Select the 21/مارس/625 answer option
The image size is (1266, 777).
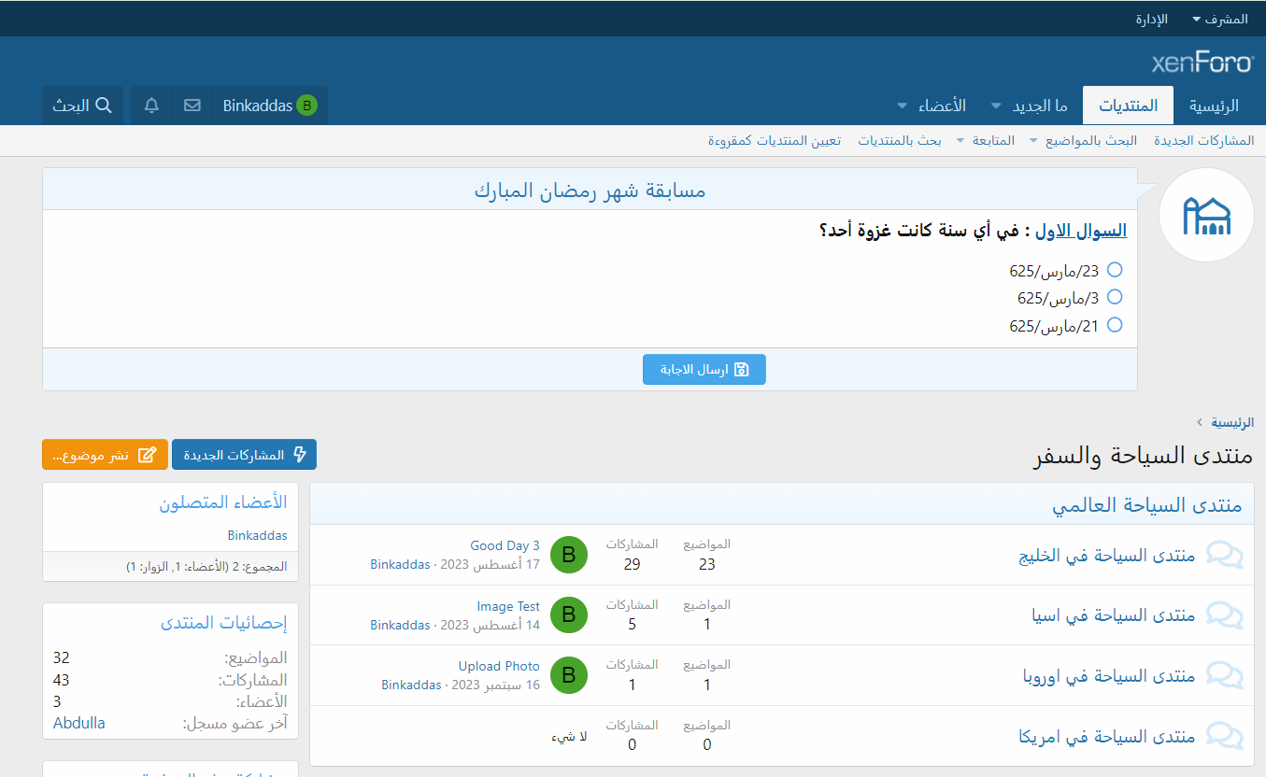tap(1114, 326)
